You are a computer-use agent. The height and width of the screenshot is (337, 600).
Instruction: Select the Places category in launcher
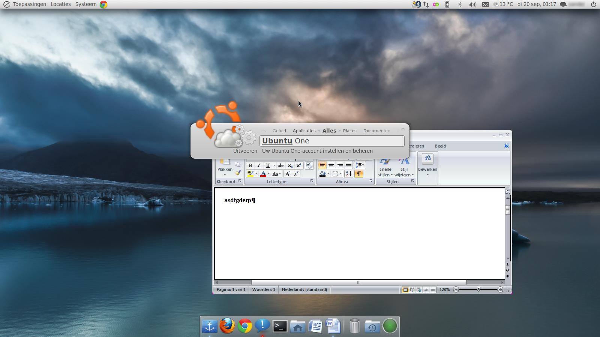[x=349, y=131]
